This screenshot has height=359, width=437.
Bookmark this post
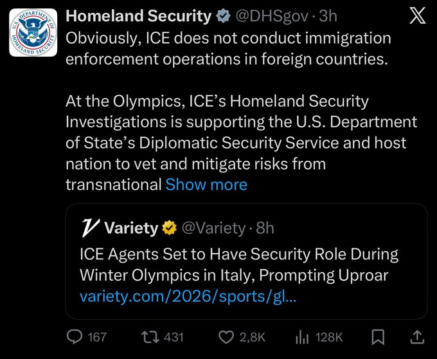(x=379, y=336)
